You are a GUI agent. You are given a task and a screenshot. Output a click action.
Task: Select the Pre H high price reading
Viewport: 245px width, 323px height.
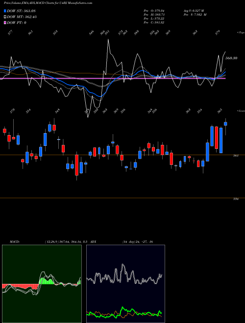click(154, 15)
